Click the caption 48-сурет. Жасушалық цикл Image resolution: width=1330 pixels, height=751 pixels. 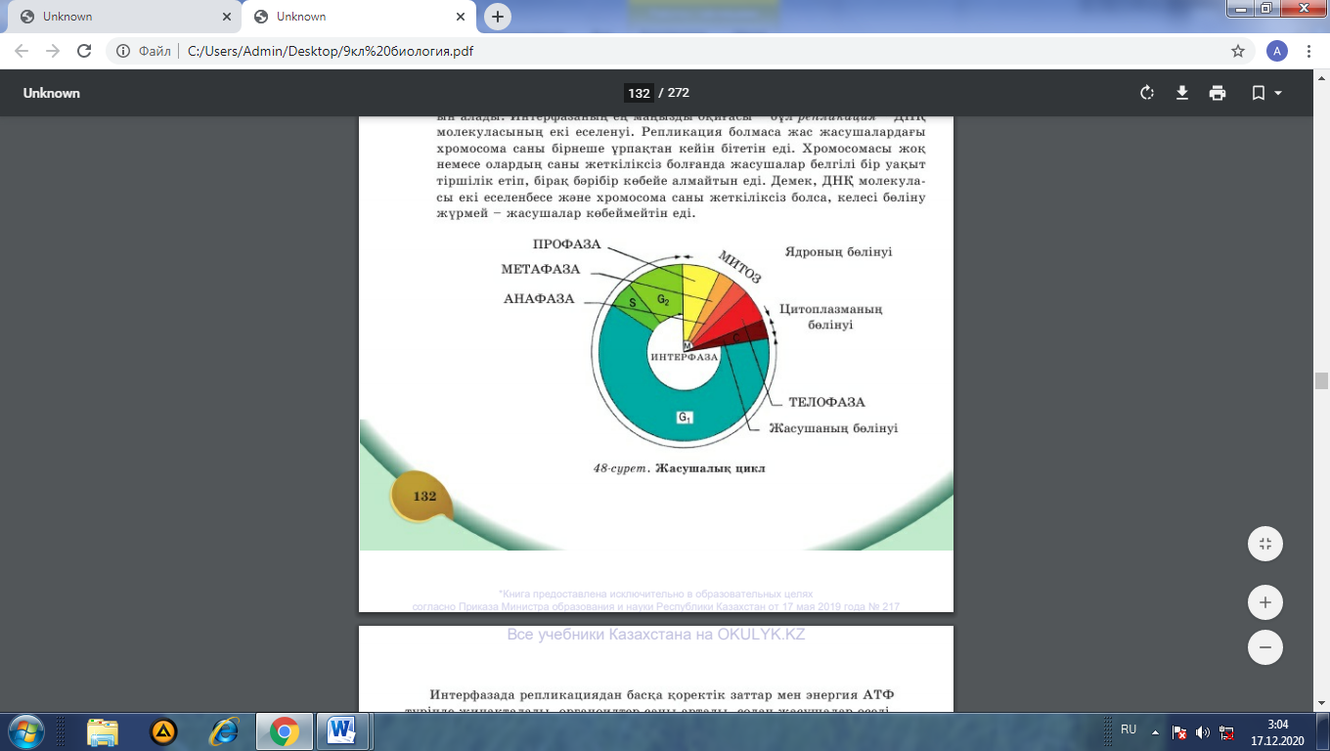pos(680,468)
